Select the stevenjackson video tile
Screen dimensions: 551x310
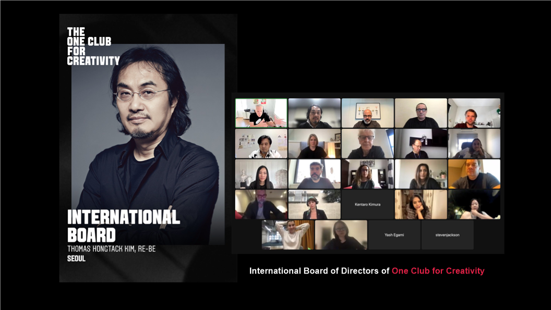(x=447, y=235)
